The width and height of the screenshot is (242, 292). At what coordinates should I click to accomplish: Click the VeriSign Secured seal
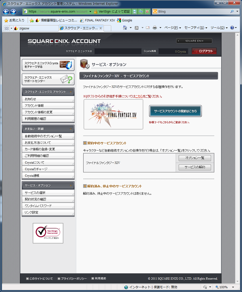coord(48,233)
